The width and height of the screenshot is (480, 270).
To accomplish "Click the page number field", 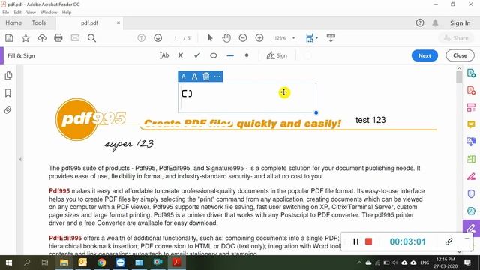I will (x=175, y=38).
